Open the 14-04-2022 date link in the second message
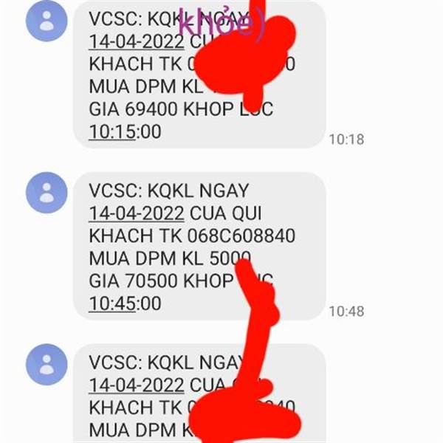This screenshot has width=443, height=443. tap(137, 213)
